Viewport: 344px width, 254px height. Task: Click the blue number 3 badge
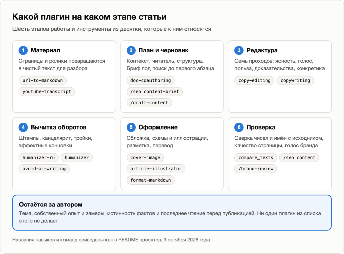(239, 50)
